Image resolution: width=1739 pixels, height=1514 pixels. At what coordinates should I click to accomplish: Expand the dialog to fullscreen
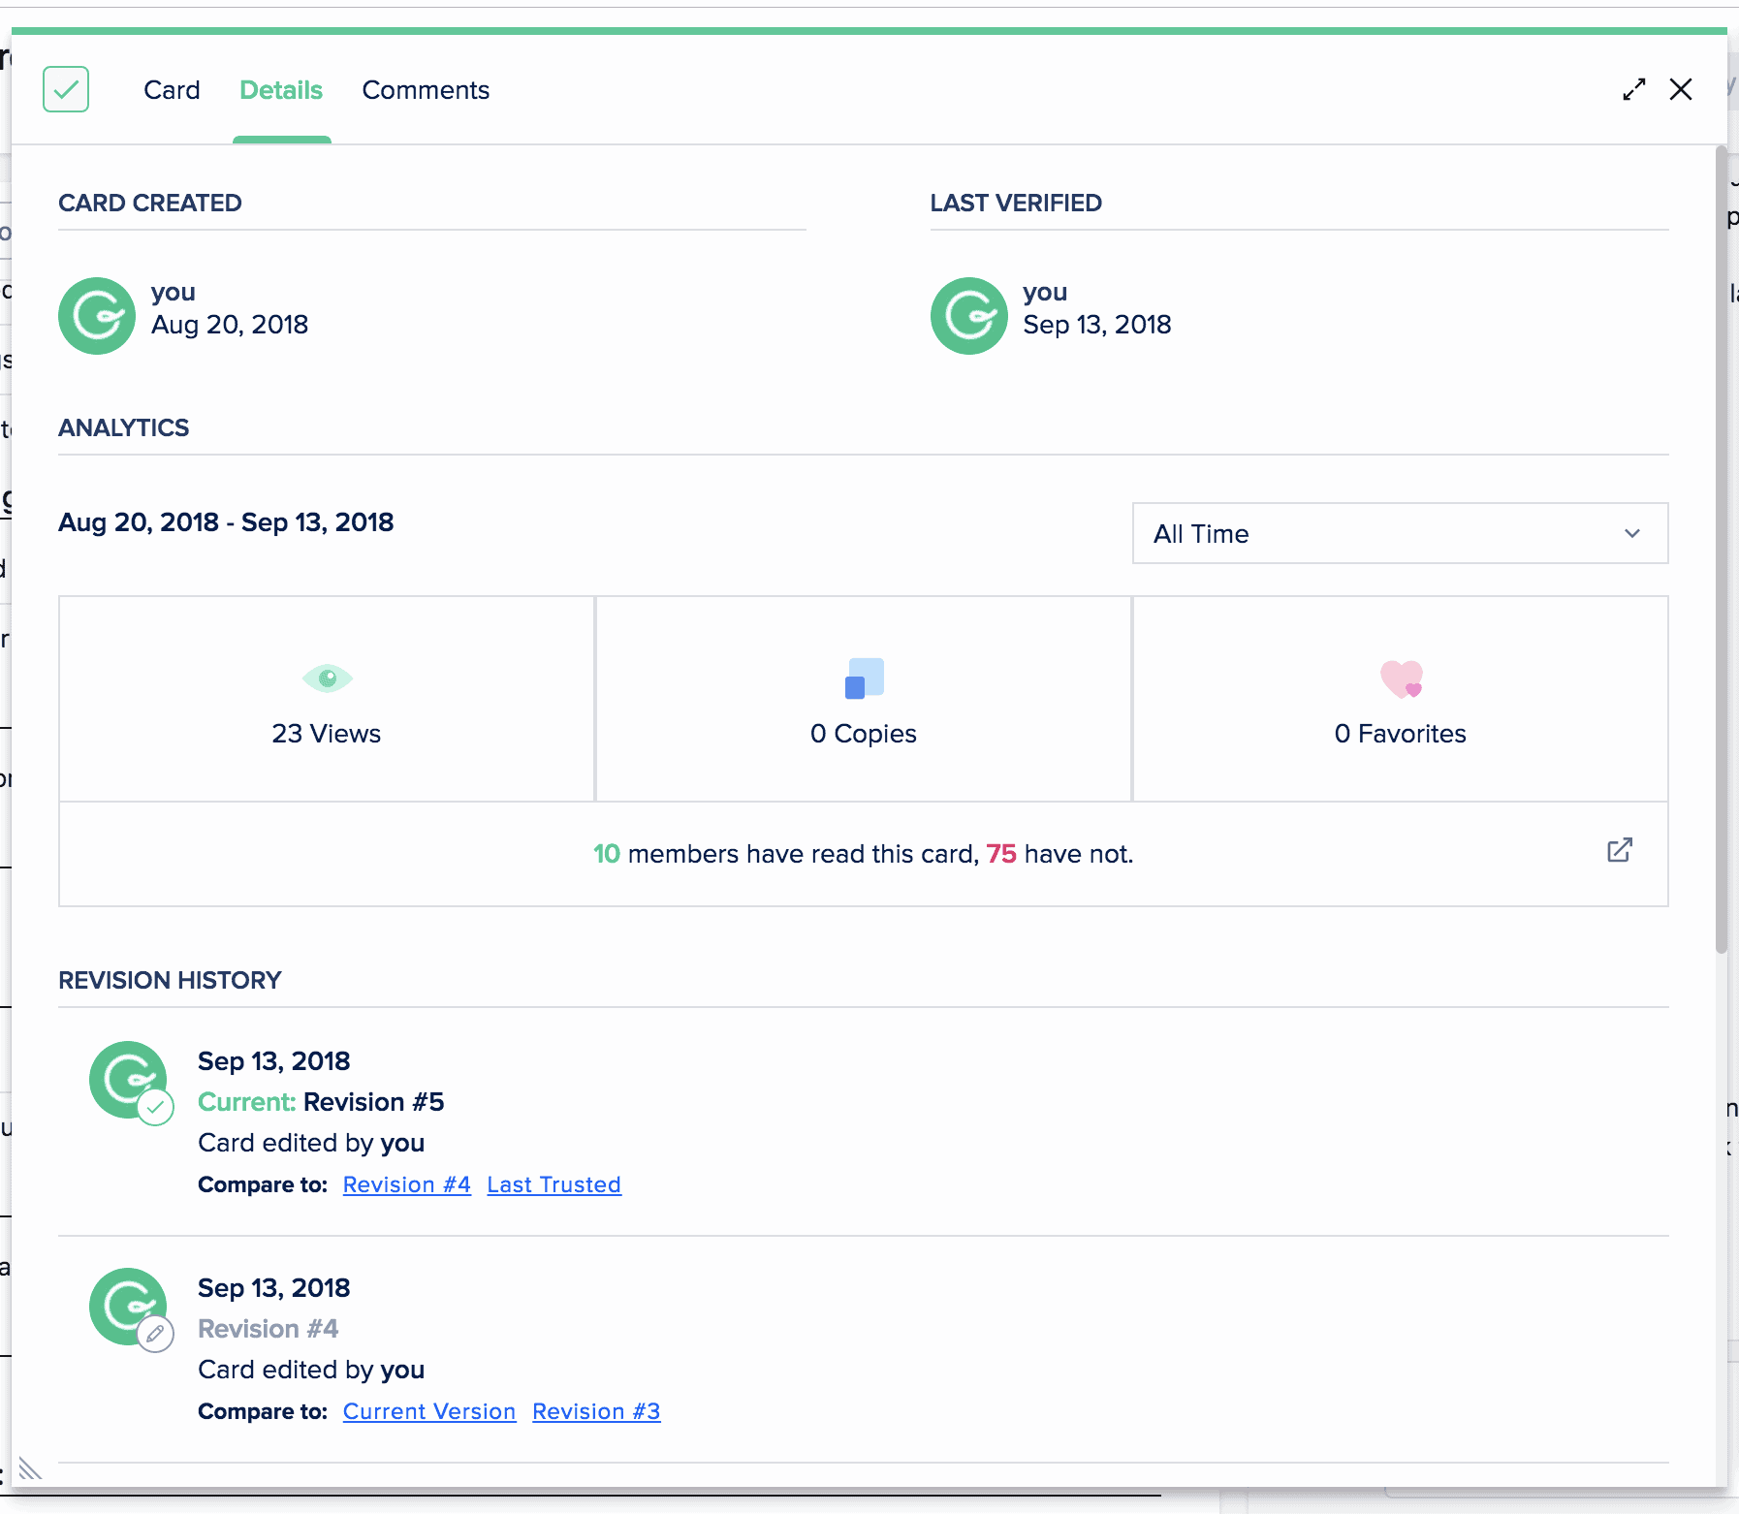pos(1635,88)
